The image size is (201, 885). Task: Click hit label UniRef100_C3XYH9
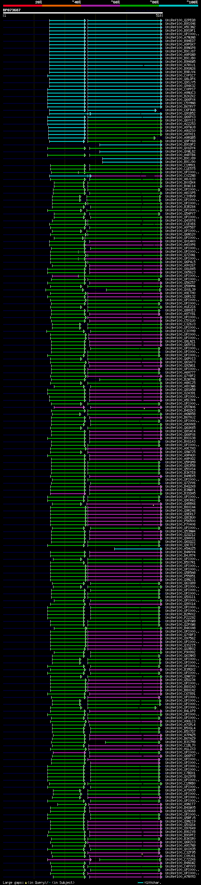click(180, 331)
